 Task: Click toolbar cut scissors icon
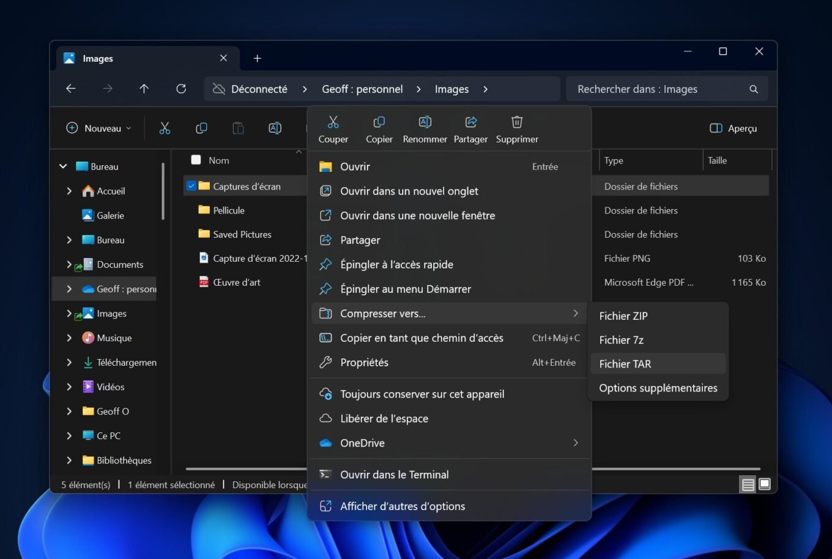165,128
